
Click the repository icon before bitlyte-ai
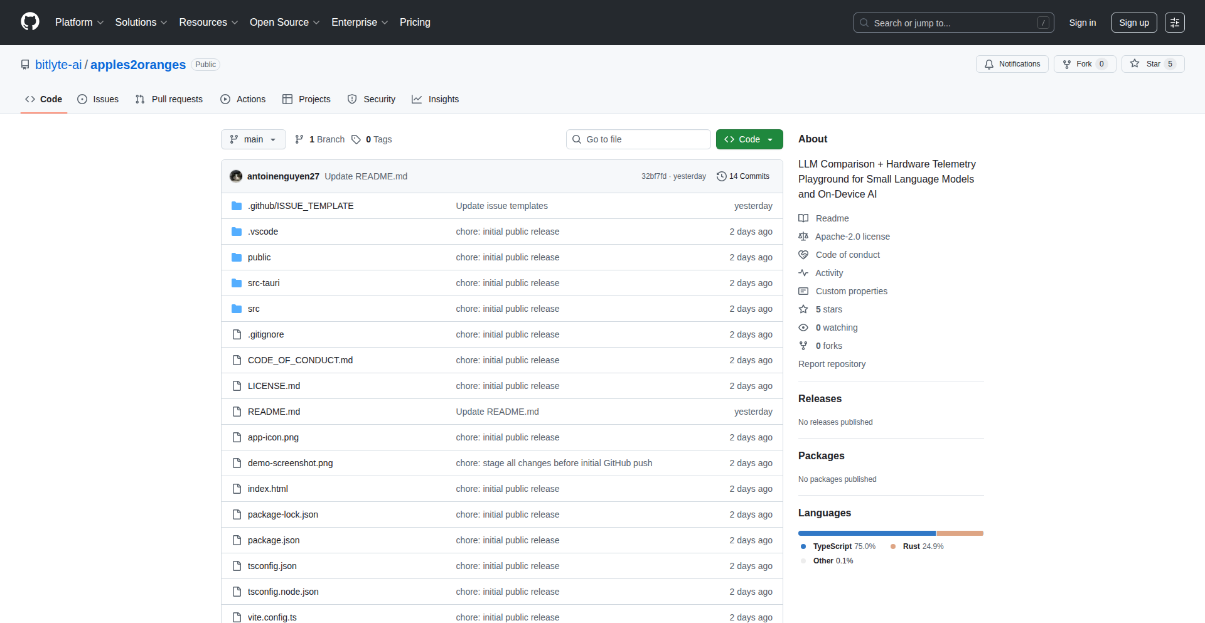tap(25, 65)
